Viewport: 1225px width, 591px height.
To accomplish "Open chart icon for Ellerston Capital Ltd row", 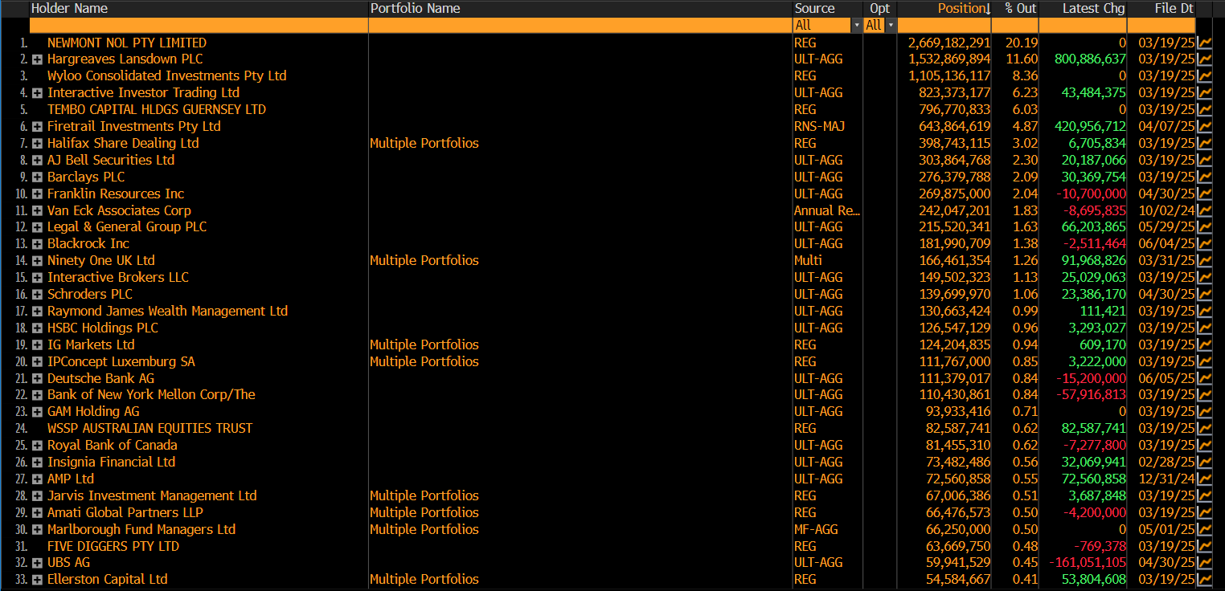I will (x=1204, y=580).
